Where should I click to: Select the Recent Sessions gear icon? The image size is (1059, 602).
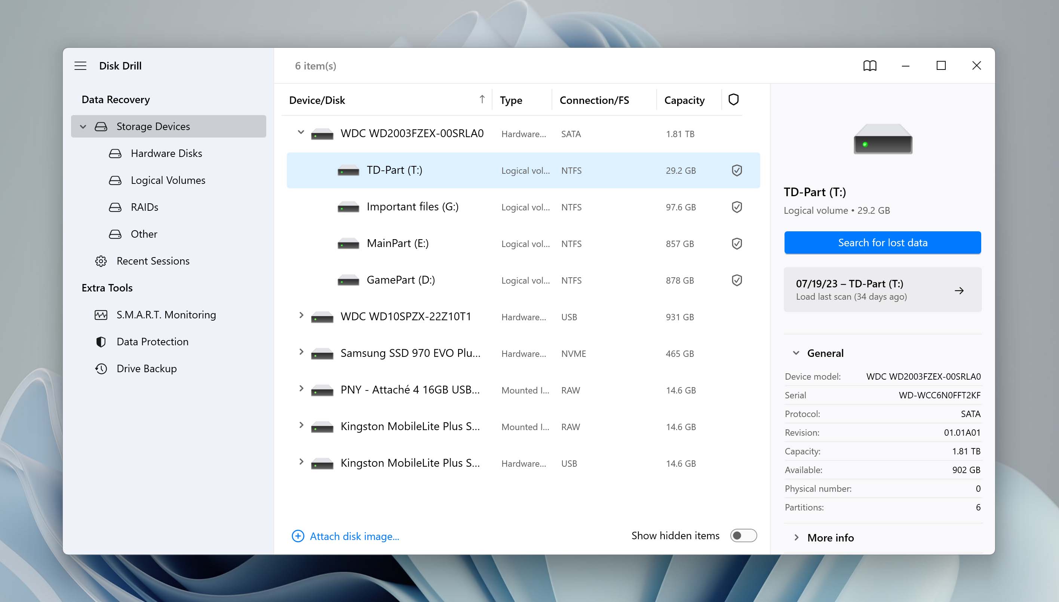point(101,260)
